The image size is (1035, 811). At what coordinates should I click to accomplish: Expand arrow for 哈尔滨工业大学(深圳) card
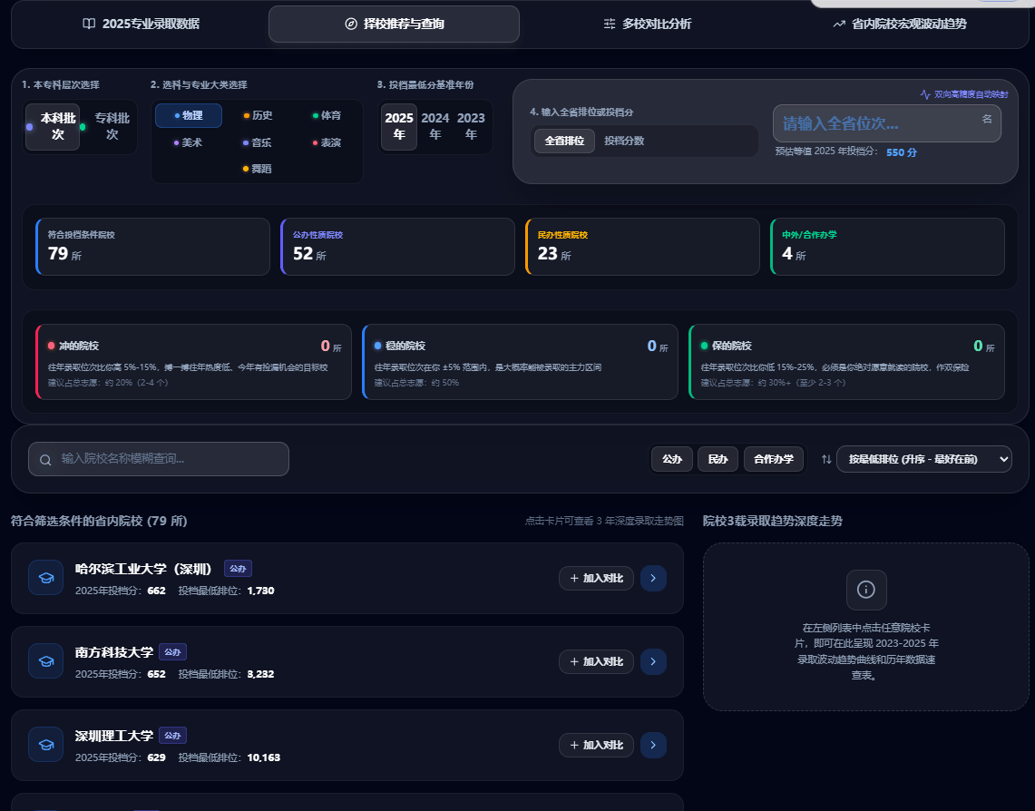pos(653,578)
